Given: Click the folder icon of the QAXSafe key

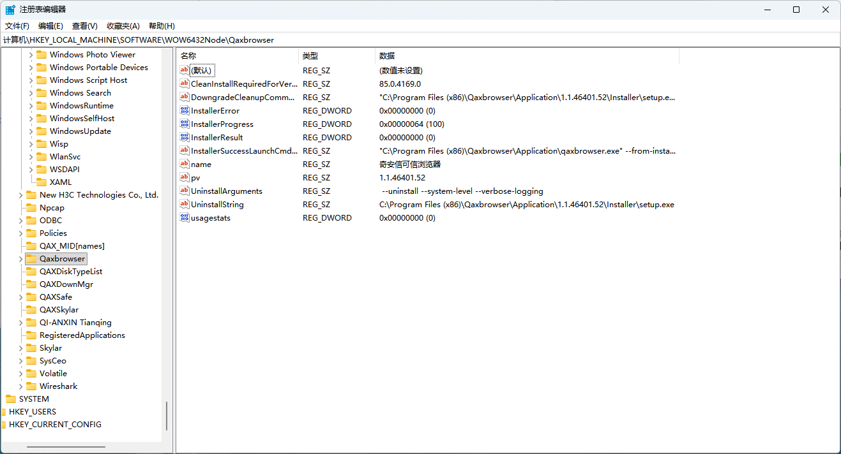Looking at the screenshot, I should [x=31, y=297].
